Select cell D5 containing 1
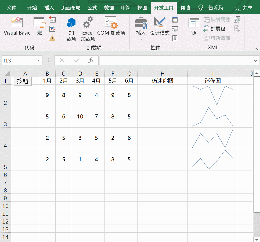 80,160
